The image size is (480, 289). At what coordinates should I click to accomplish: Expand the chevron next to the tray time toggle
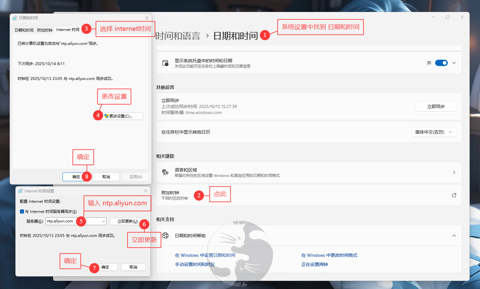click(454, 63)
